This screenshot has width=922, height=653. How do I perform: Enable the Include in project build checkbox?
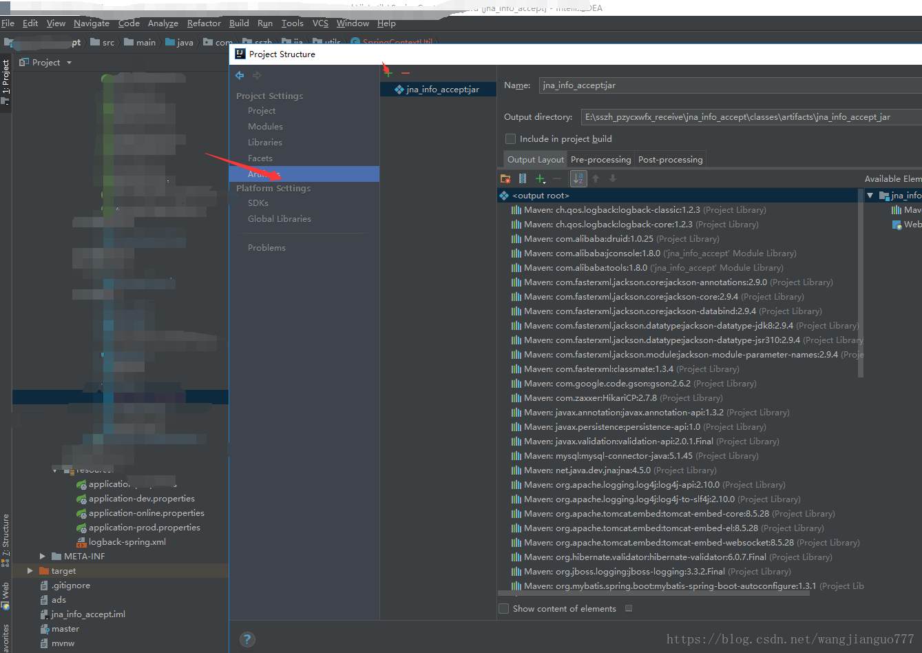coord(510,138)
